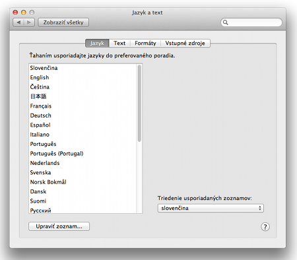The image size is (297, 260).
Task: Click the grey zoom window button
Action: (x=32, y=13)
